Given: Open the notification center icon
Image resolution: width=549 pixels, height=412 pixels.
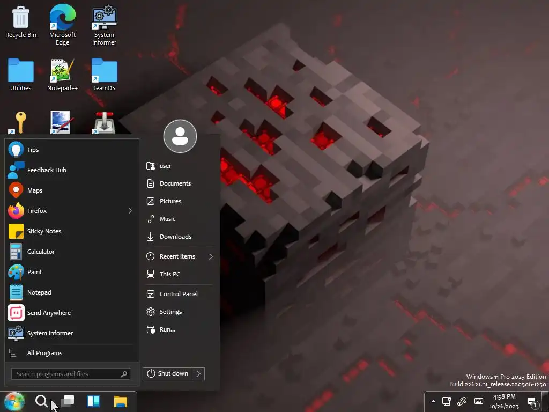Looking at the screenshot, I should point(532,402).
